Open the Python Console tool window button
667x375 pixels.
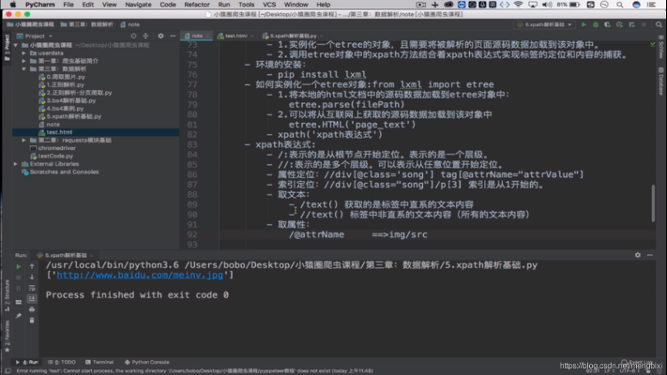(x=147, y=362)
